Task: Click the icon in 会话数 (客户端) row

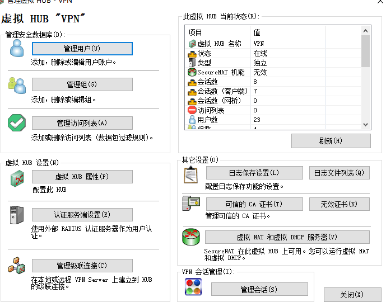Action: coord(192,92)
